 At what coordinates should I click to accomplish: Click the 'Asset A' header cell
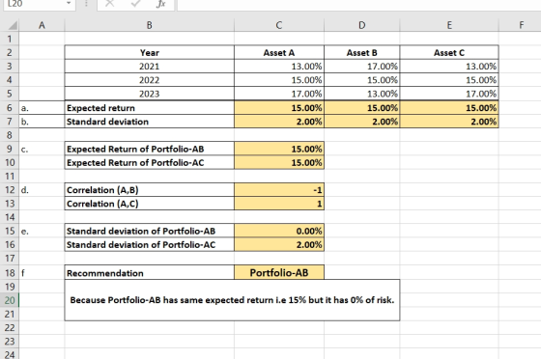pos(279,52)
